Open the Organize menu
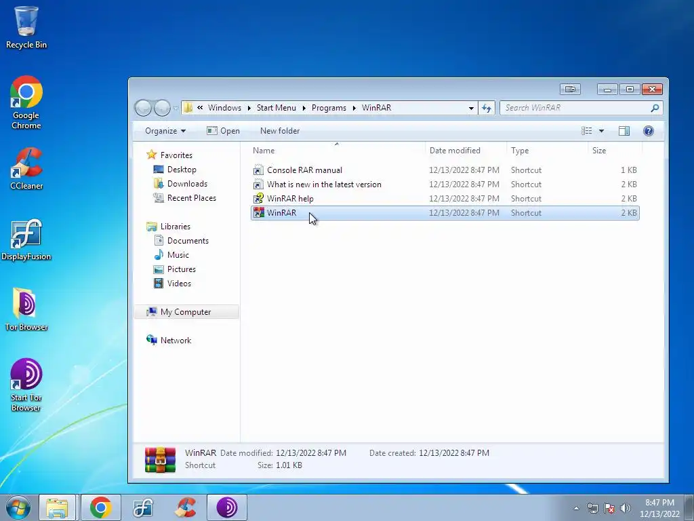 click(x=165, y=131)
